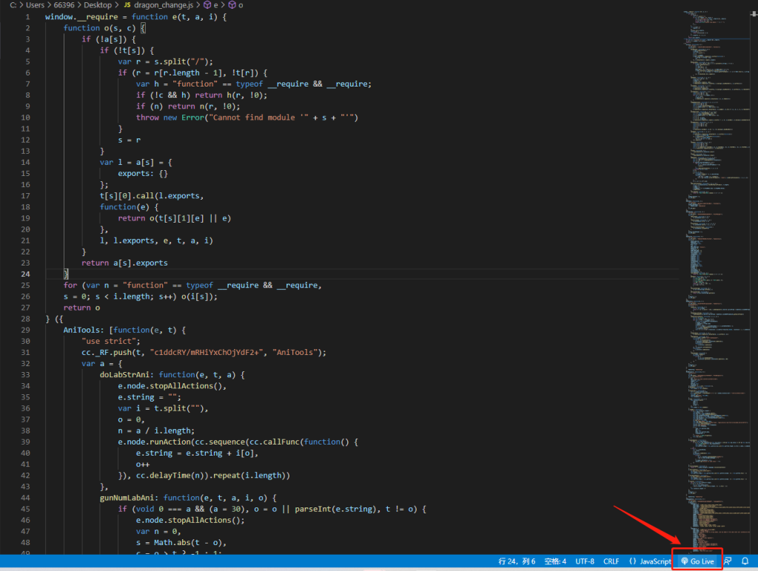758x571 pixels.
Task: Open go-to-line via 行 24, 列 6
Action: point(517,561)
